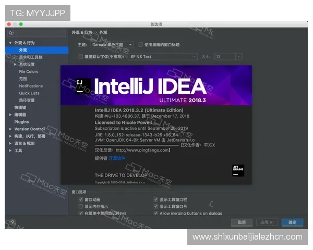Open 快捷键 settings page
This screenshot has height=250, width=313.
tap(20, 107)
